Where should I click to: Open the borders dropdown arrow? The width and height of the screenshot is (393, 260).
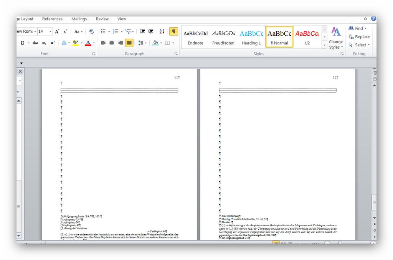[173, 43]
